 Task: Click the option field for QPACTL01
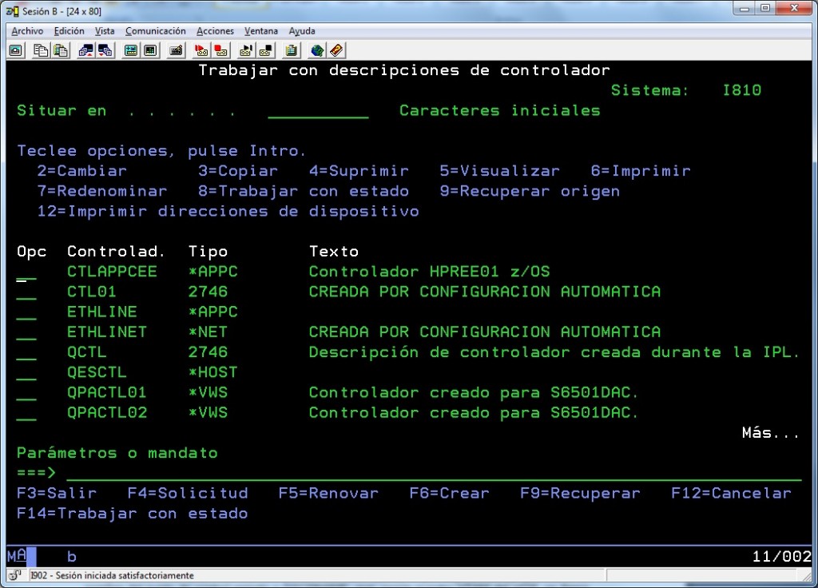[x=26, y=393]
